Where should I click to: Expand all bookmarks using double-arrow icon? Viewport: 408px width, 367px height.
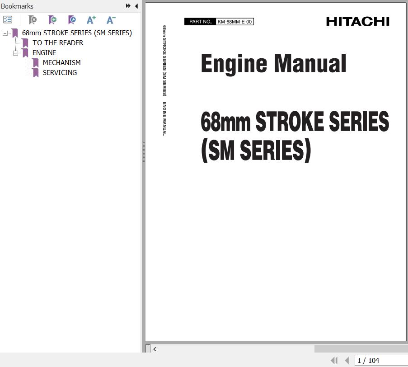point(128,6)
